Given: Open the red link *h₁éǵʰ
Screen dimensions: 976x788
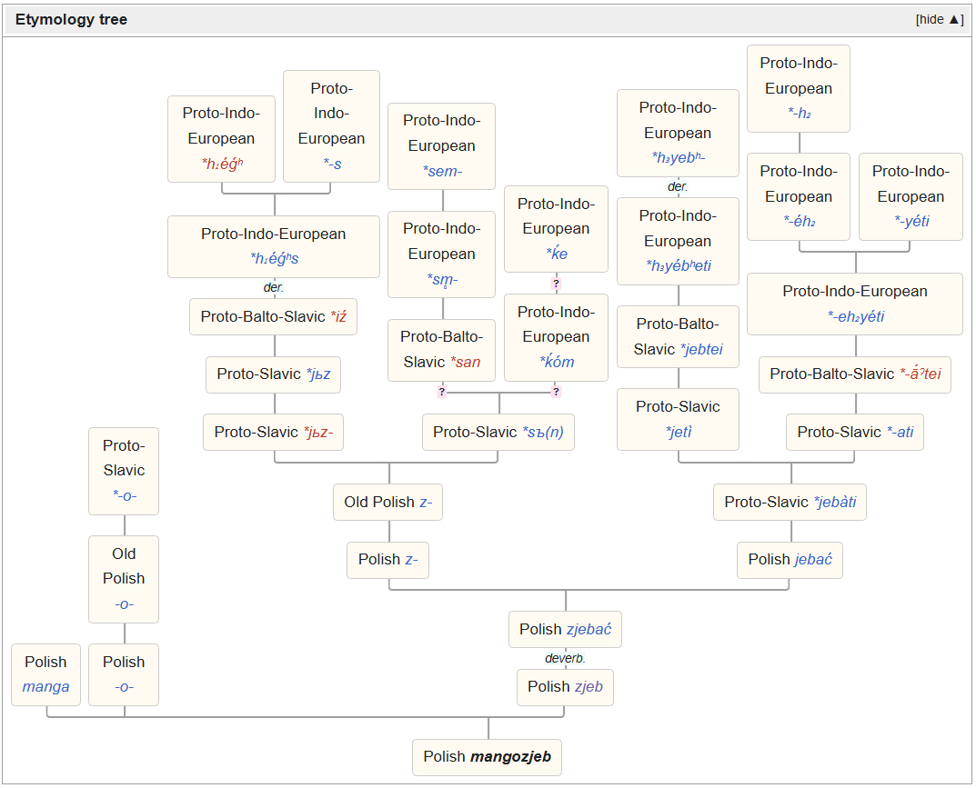Looking at the screenshot, I should point(222,164).
